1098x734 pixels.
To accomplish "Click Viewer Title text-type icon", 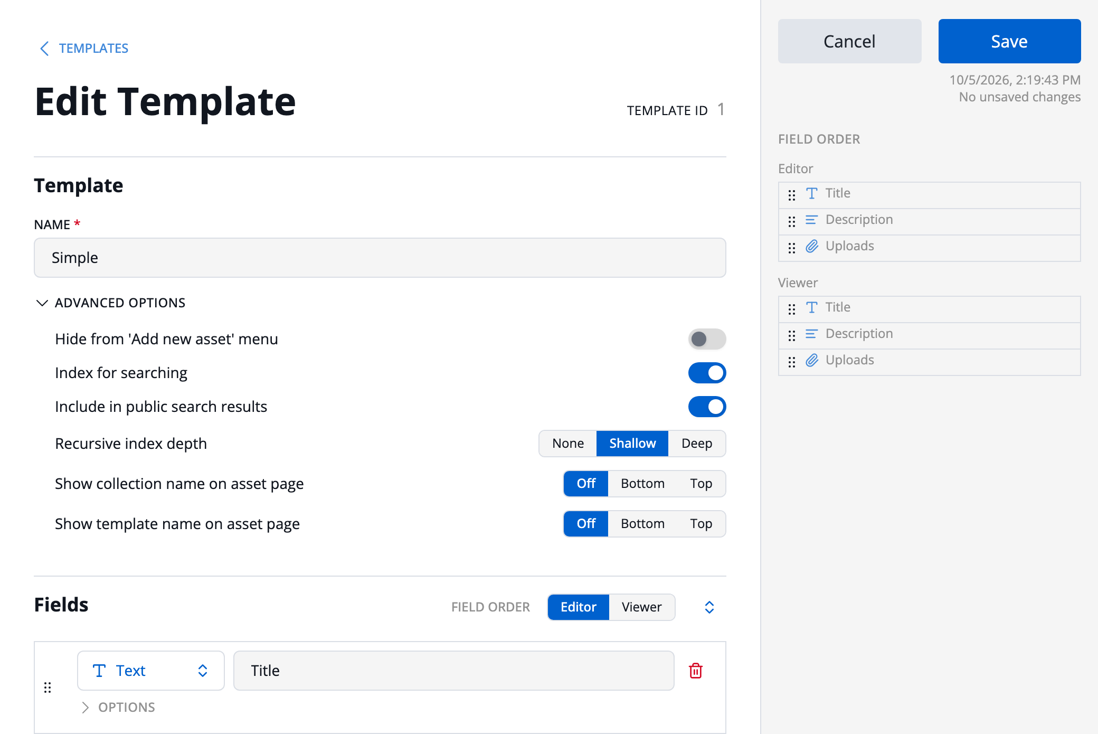I will tap(812, 307).
